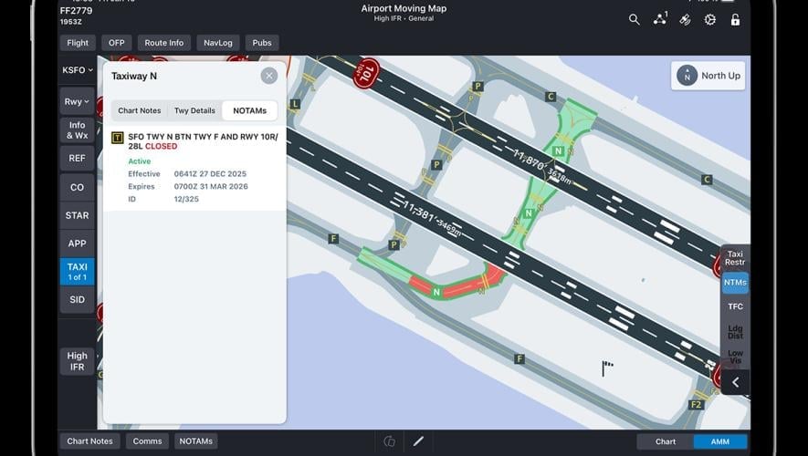Switch view to Chart mode

coord(666,441)
